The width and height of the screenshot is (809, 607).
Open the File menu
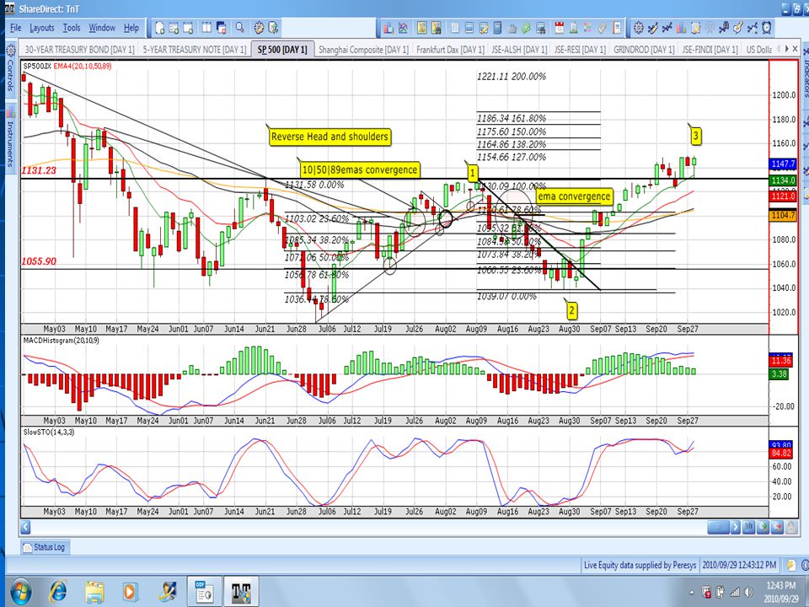(15, 28)
